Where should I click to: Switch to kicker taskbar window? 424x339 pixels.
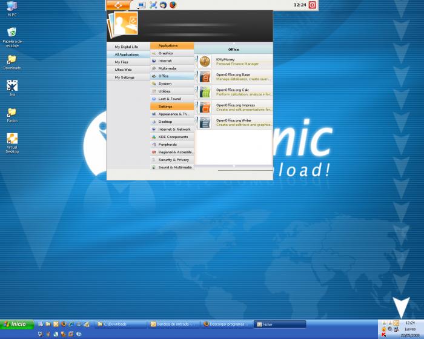280,324
